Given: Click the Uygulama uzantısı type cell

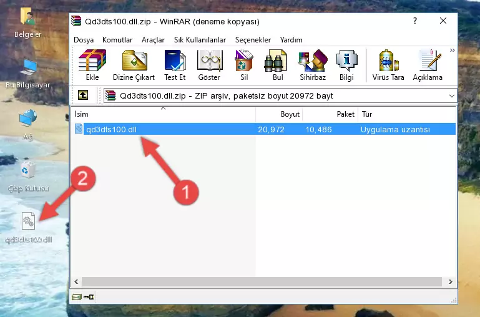Looking at the screenshot, I should click(395, 129).
